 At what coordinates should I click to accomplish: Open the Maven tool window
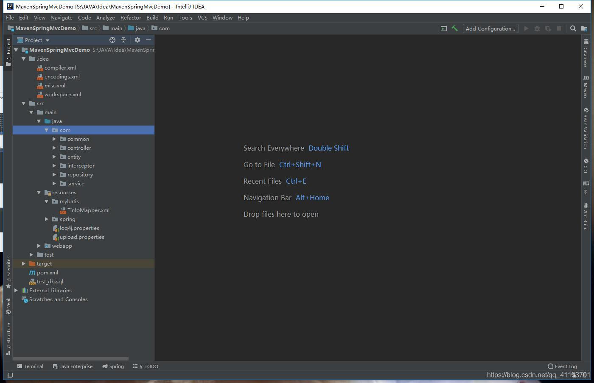586,87
